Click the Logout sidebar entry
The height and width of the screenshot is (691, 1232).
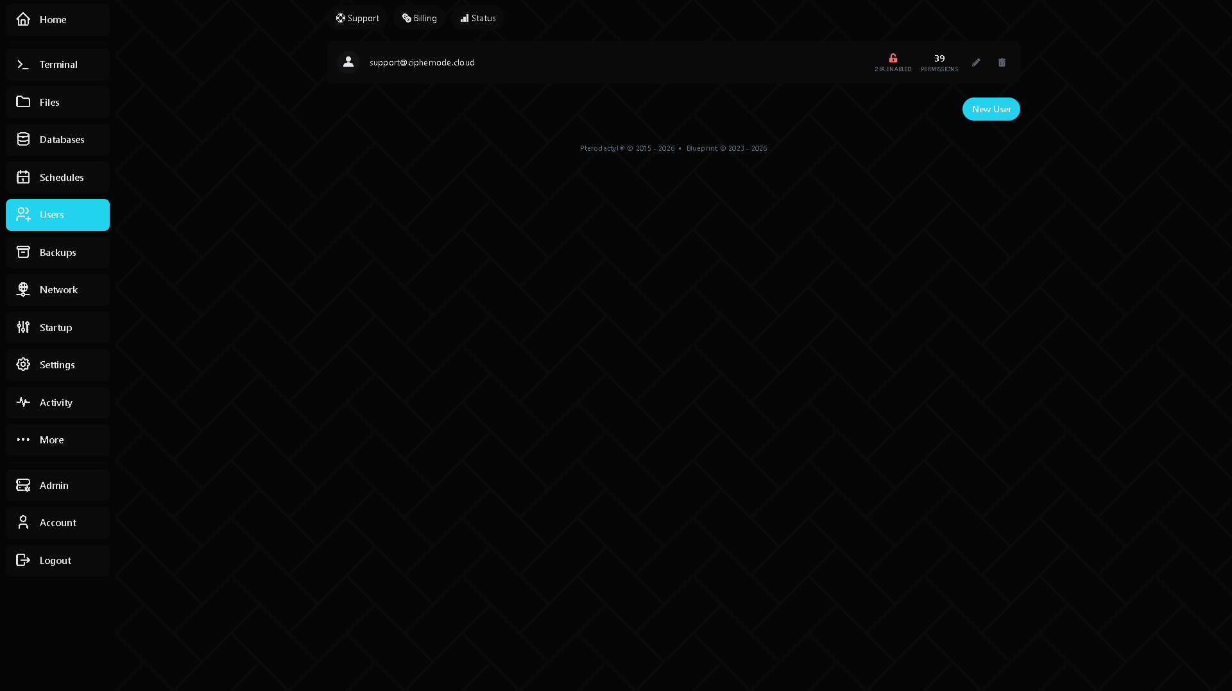58,560
